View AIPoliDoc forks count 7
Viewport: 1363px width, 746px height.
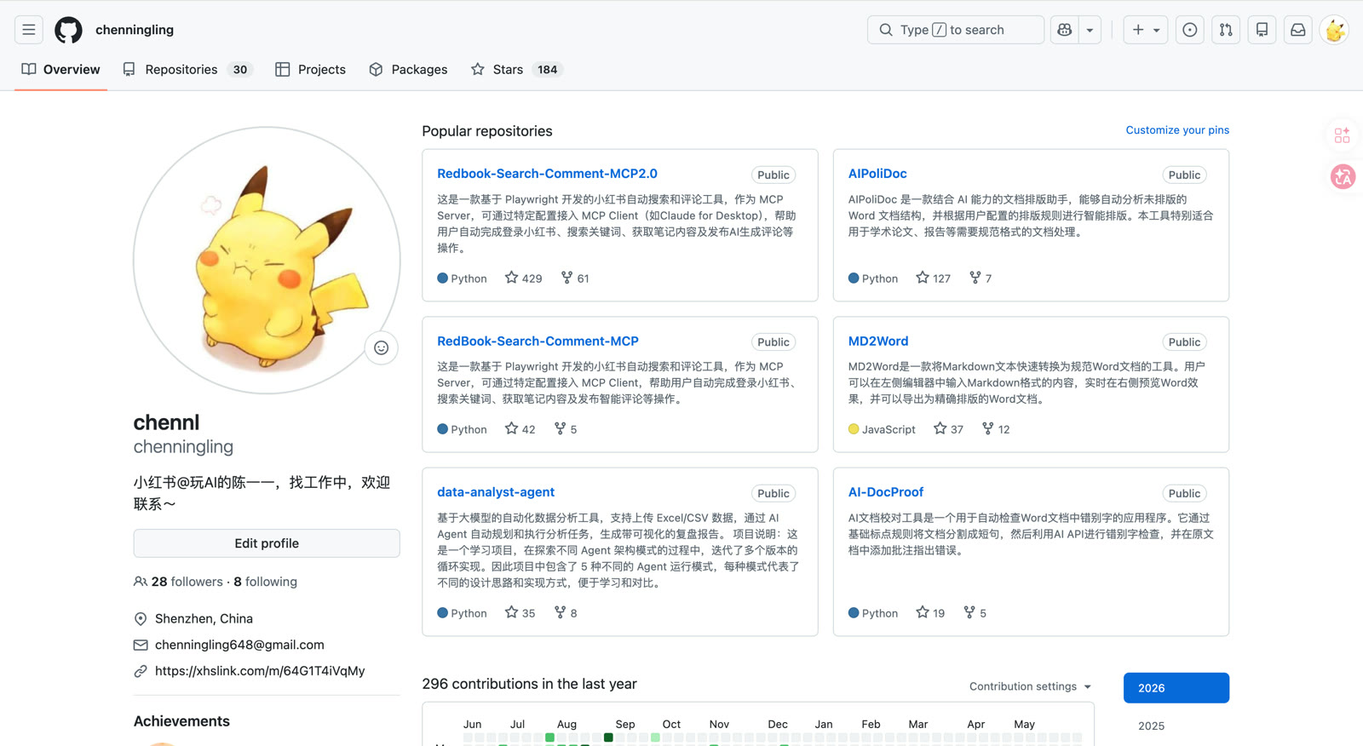[x=981, y=278]
